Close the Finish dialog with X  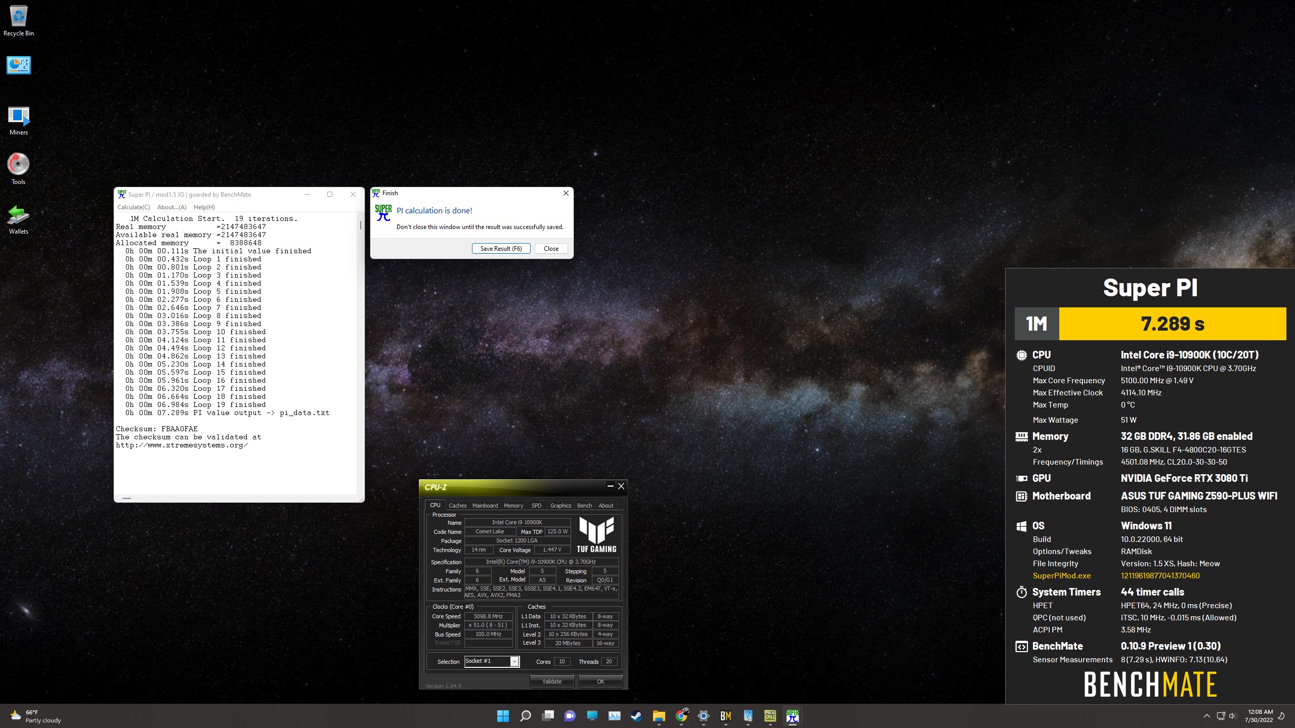(566, 193)
